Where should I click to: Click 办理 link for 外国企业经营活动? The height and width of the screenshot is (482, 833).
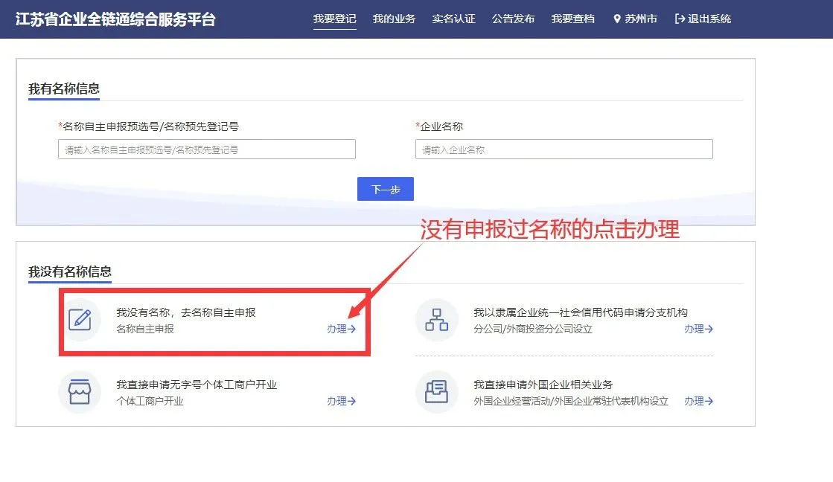point(698,401)
